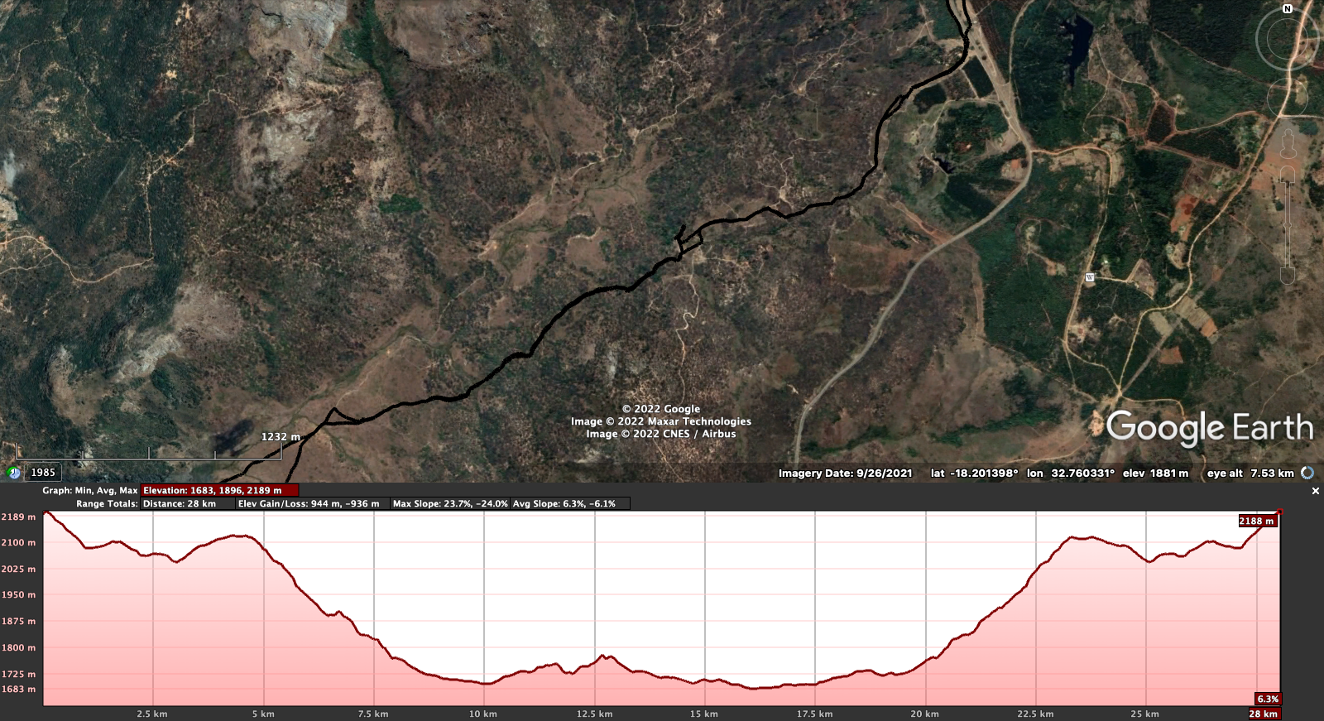The height and width of the screenshot is (721, 1324).
Task: Click the 1985 historical imagery button
Action: pyautogui.click(x=43, y=473)
